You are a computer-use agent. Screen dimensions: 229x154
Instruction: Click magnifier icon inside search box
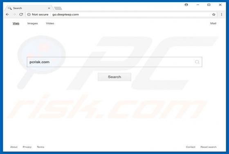pos(197,62)
